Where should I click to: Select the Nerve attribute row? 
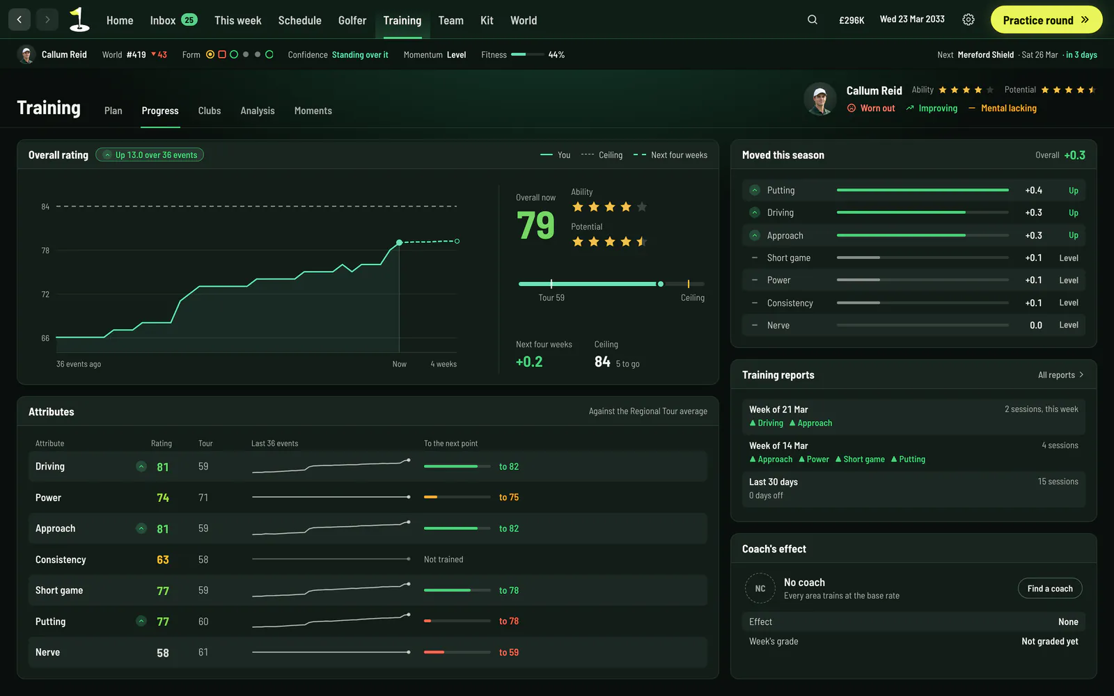[368, 652]
